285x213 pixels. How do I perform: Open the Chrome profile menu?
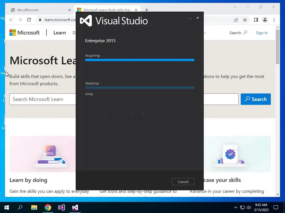pyautogui.click(x=265, y=20)
